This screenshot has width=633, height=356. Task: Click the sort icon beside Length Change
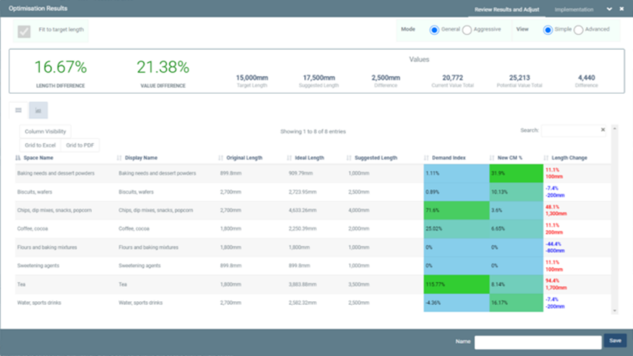pos(546,158)
